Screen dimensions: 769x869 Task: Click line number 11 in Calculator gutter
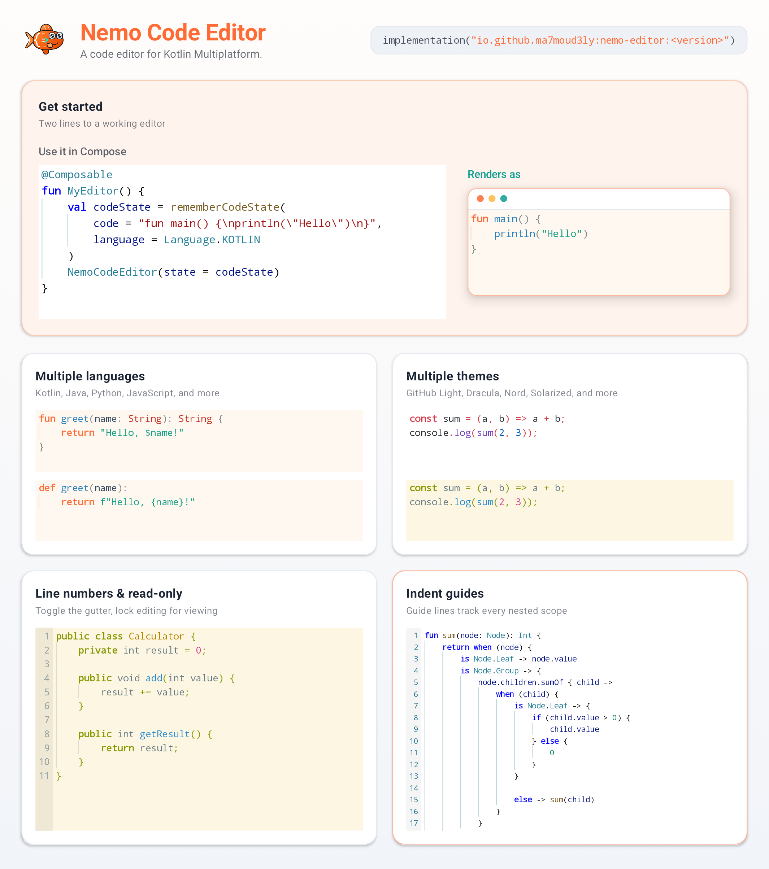click(x=44, y=776)
